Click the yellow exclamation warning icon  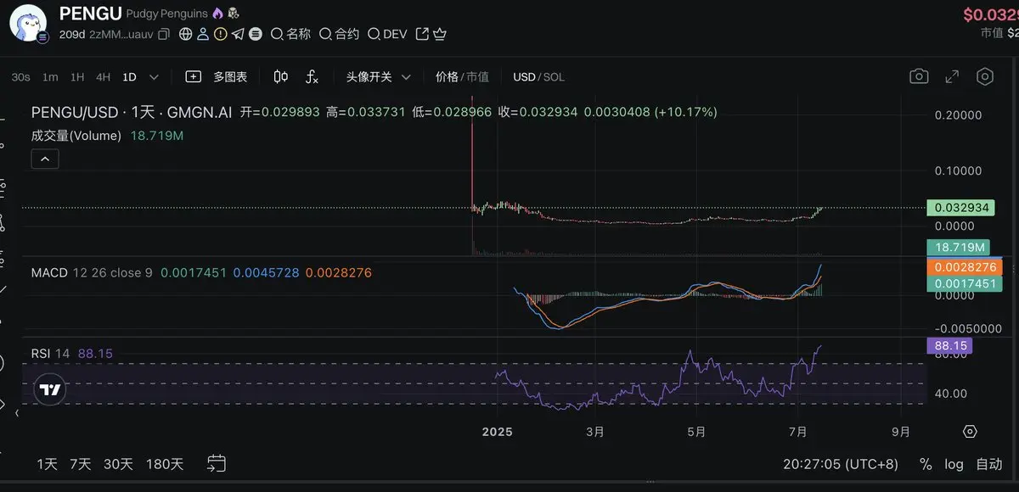221,34
